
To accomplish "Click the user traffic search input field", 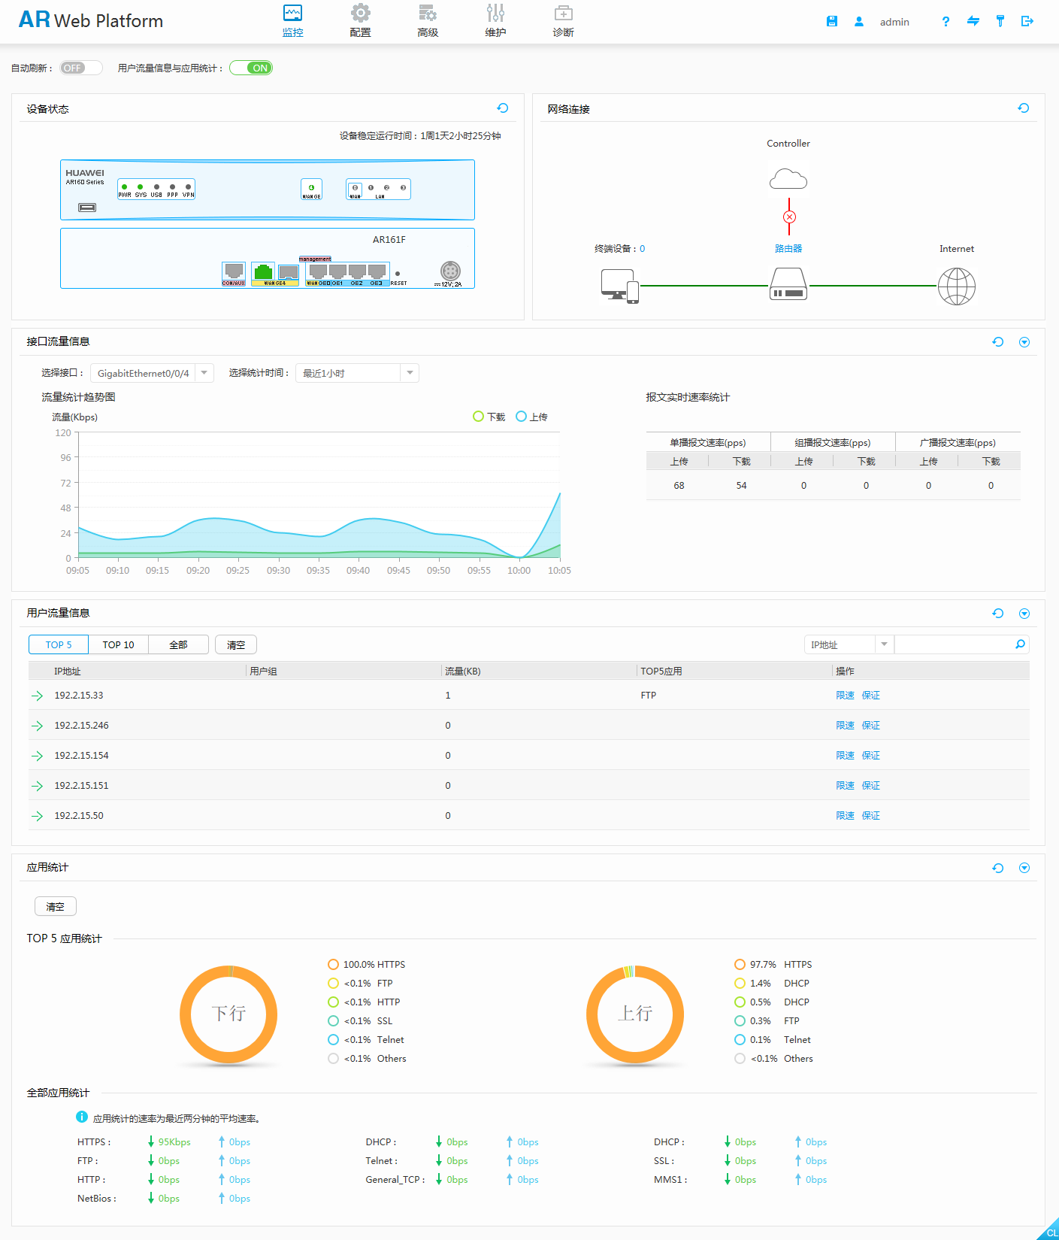I will 953,644.
